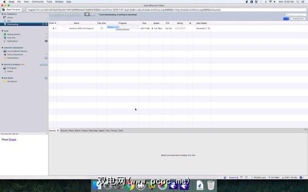Click the archlinux dual.iso torrent name
Screen dimensions: 308x192
pos(81,28)
